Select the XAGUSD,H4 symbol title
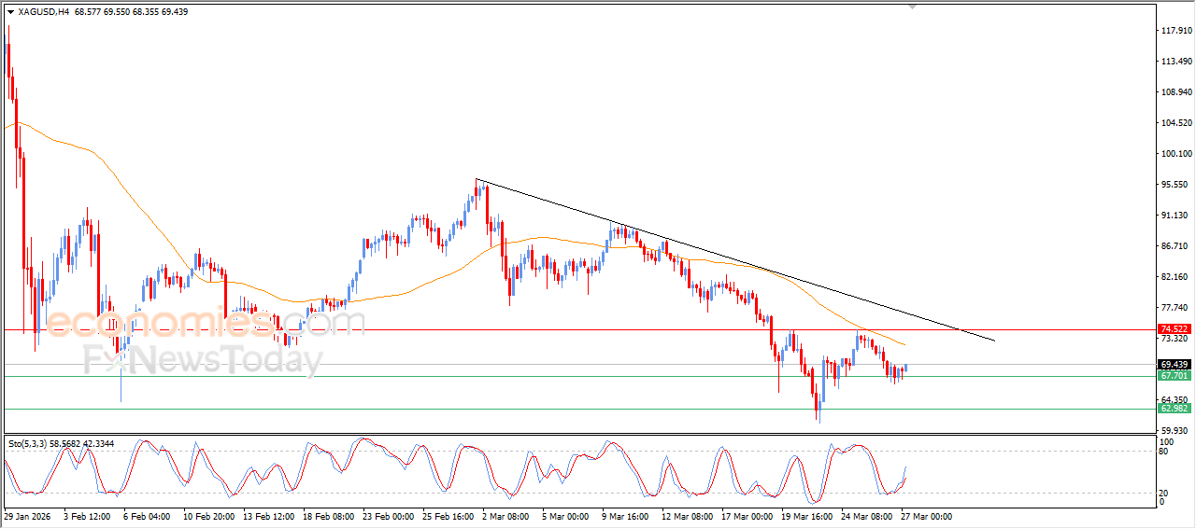This screenshot has width=1196, height=529. pyautogui.click(x=44, y=10)
